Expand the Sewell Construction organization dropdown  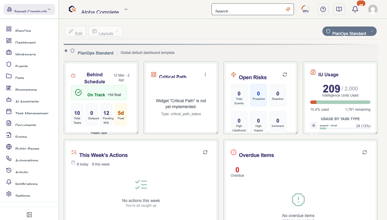pos(29,9)
